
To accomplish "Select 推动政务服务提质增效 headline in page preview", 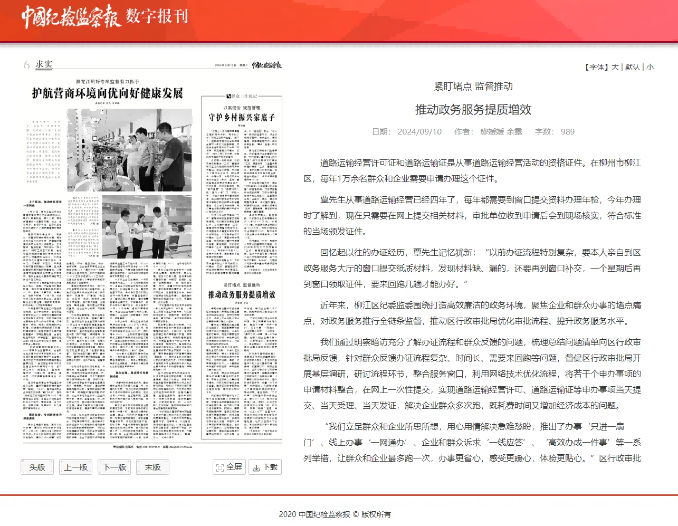I will pos(242,294).
